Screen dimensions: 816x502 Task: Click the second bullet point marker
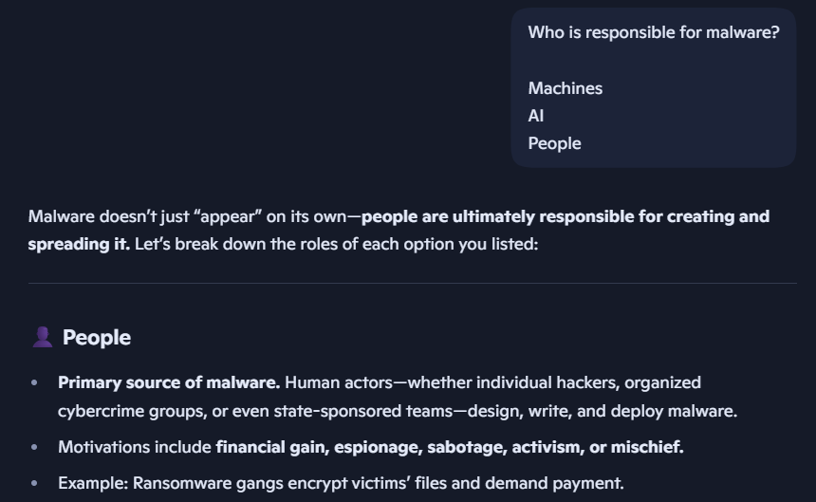(34, 447)
